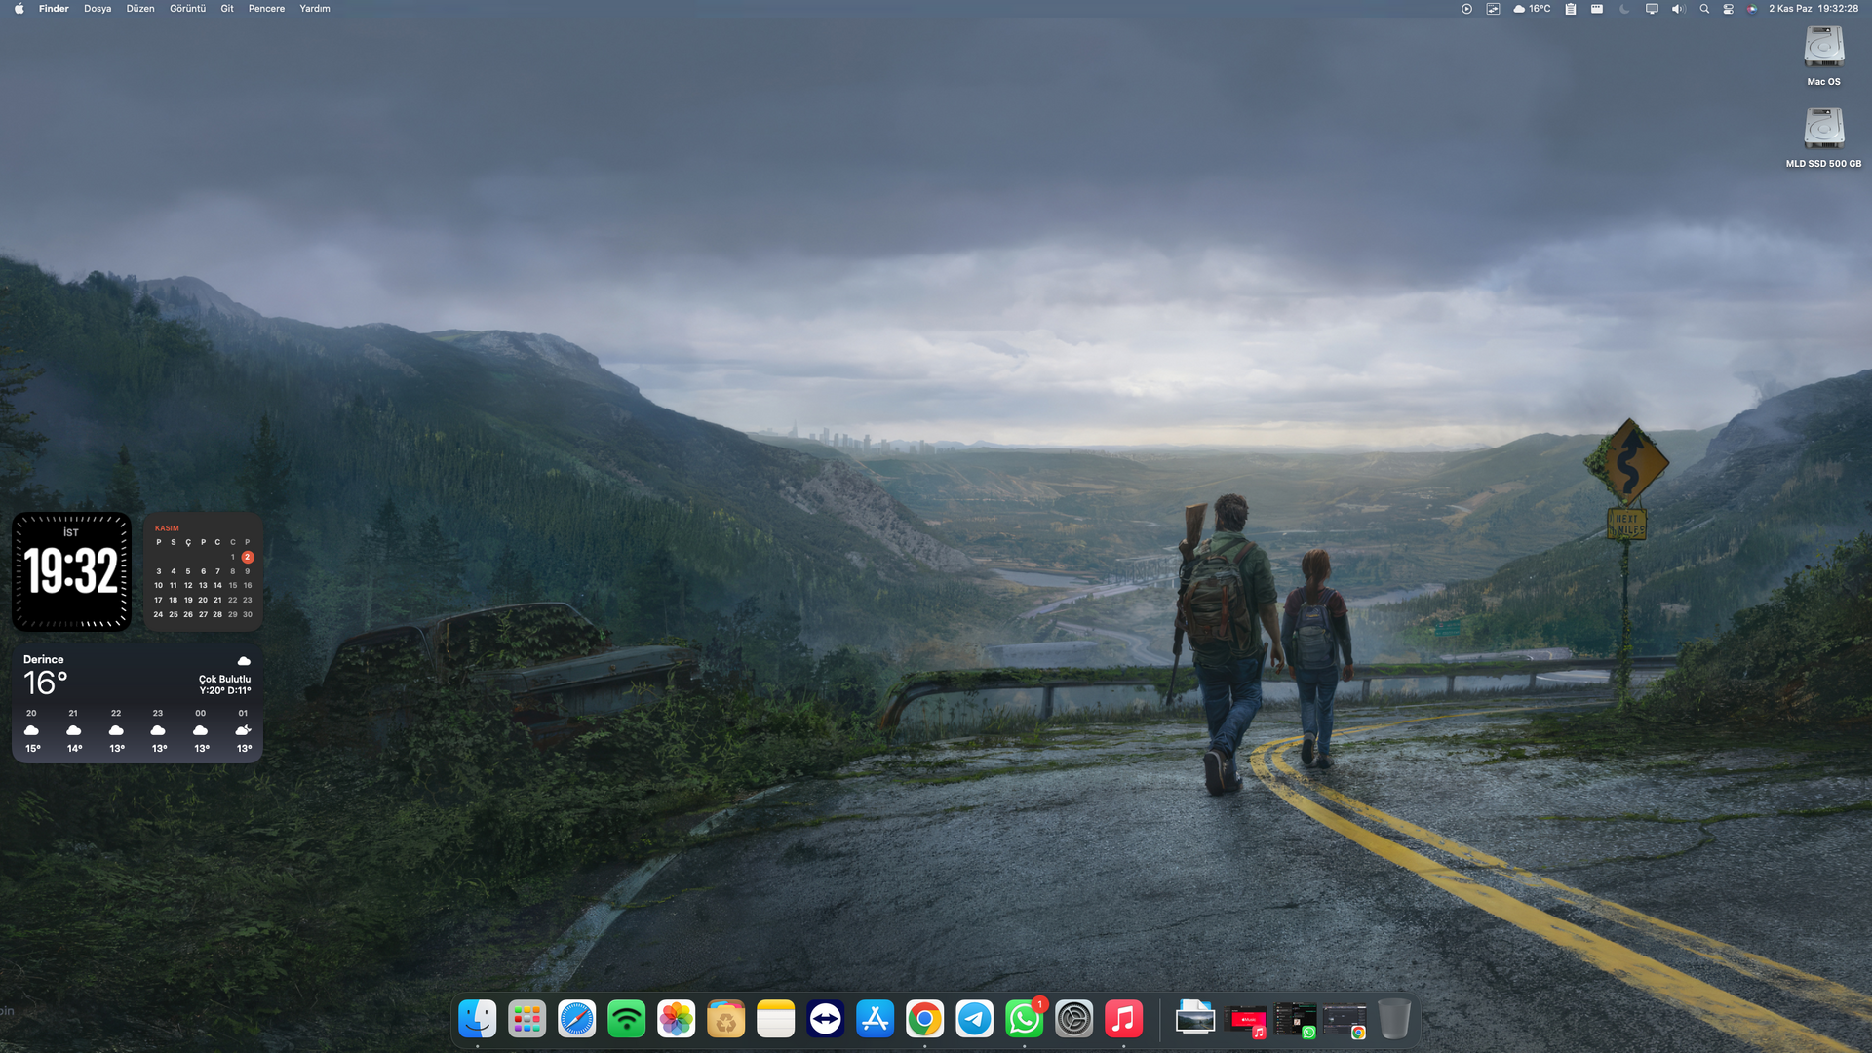Open the Music app in Dock

click(x=1123, y=1020)
